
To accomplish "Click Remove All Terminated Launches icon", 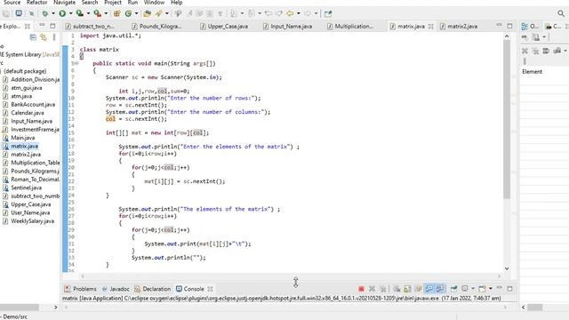I will (382, 289).
